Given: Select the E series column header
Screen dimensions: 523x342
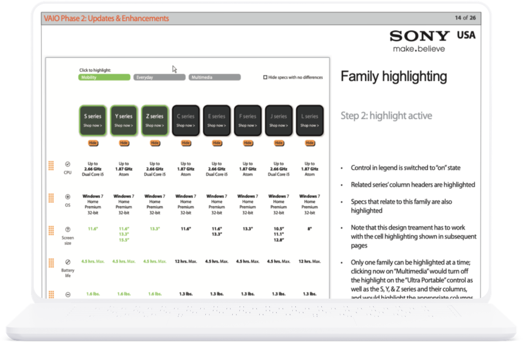Looking at the screenshot, I should tap(217, 120).
